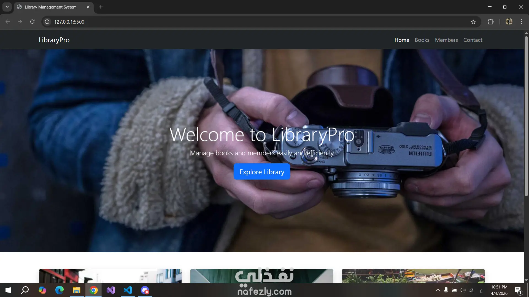Open the Chrome extensions puzzle icon

pos(491,22)
